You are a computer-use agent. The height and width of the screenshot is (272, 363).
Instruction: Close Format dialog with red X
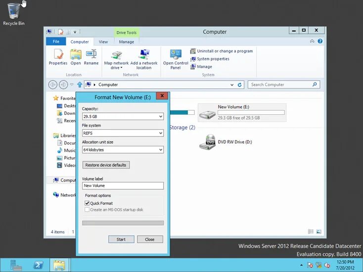(162, 95)
